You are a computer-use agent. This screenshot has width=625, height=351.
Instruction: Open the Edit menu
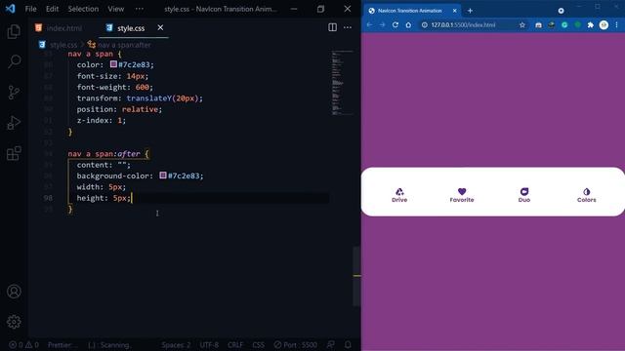[x=52, y=9]
